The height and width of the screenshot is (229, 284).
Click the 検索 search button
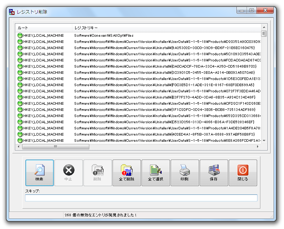(x=40, y=173)
